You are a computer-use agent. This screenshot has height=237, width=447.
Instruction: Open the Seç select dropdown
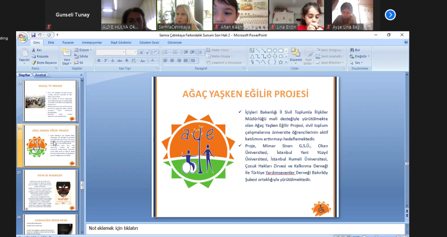pos(357,63)
